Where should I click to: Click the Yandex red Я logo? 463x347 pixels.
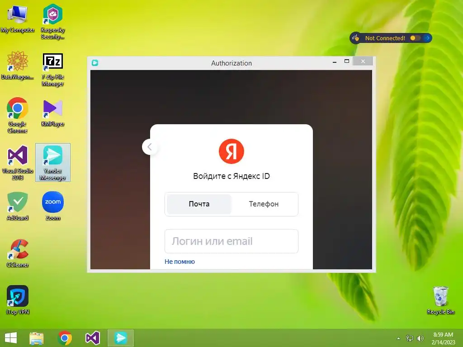tap(231, 151)
